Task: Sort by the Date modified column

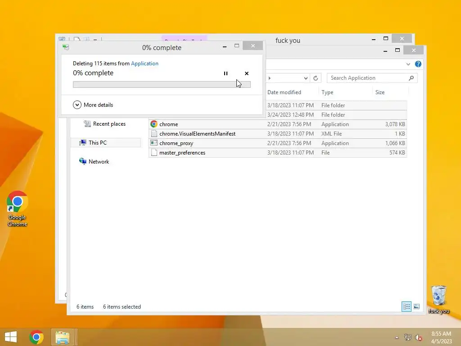Action: (284, 92)
